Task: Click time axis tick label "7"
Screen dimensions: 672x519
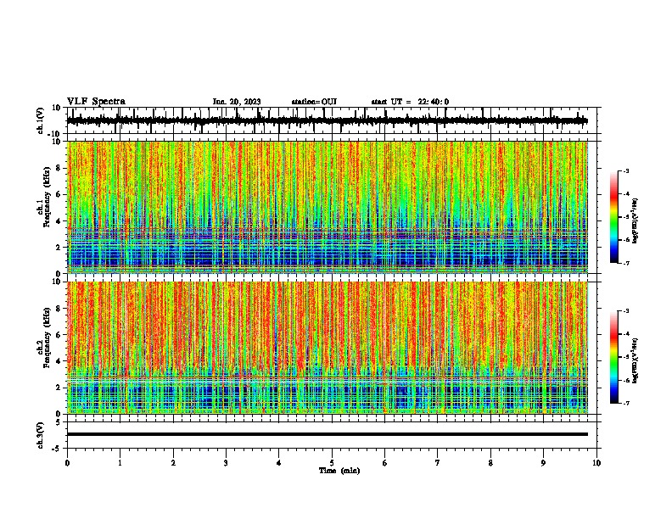Action: click(438, 463)
